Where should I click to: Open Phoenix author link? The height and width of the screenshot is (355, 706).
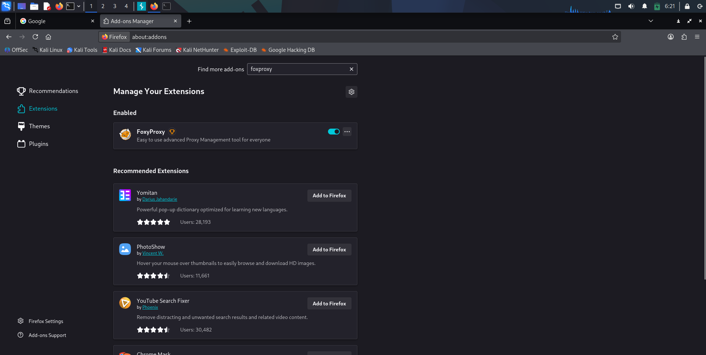[150, 307]
